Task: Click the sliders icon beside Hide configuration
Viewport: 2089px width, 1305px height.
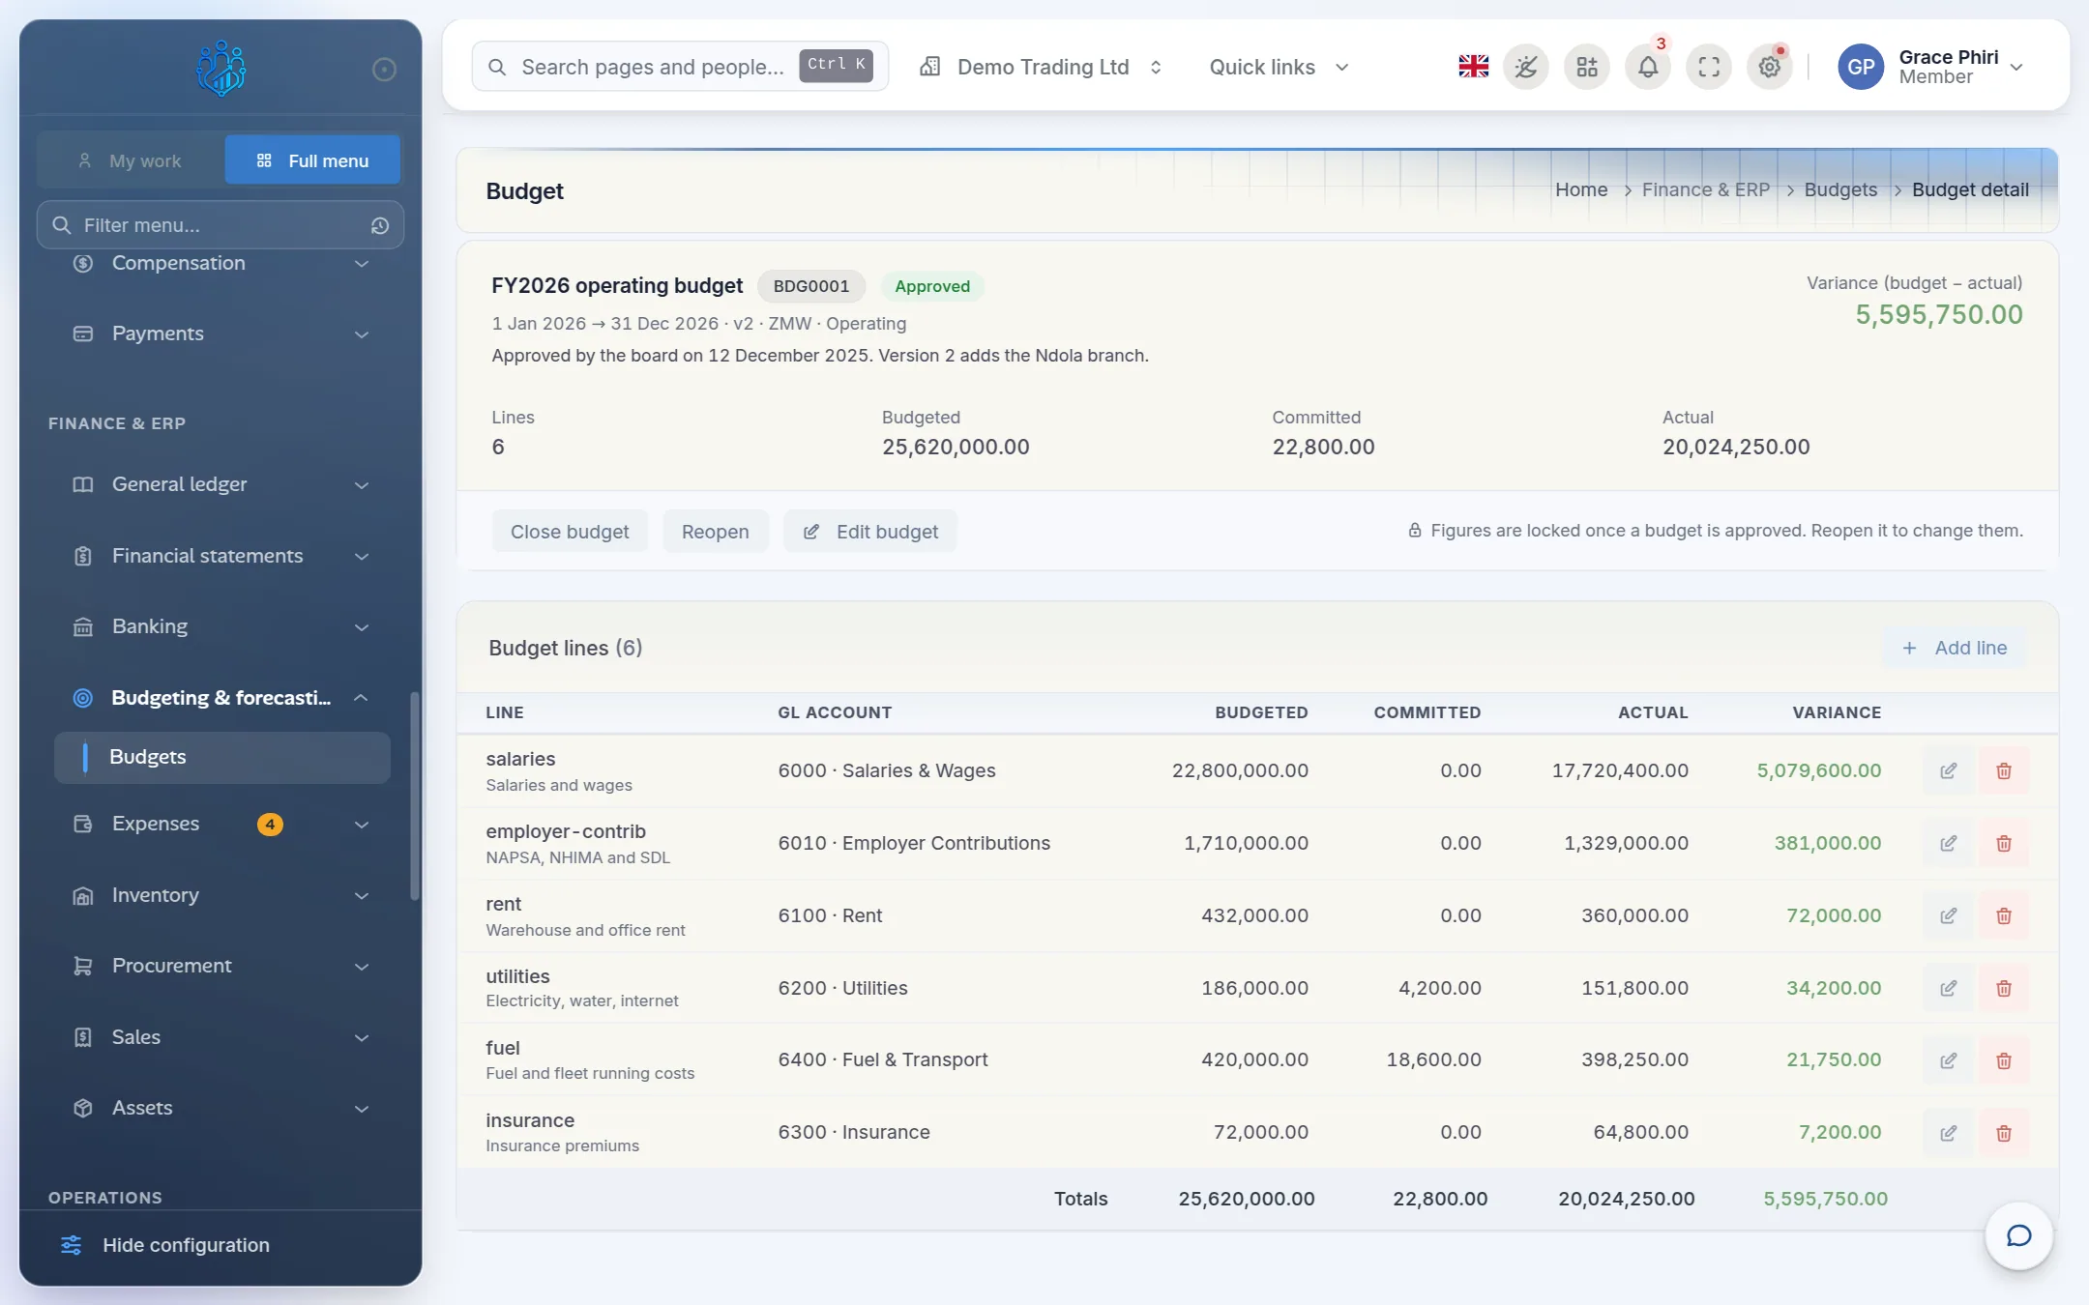Action: click(71, 1245)
